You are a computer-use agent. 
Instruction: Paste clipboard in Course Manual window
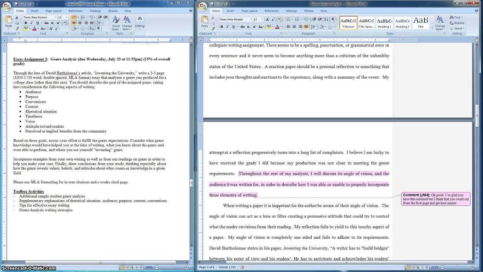[8, 22]
